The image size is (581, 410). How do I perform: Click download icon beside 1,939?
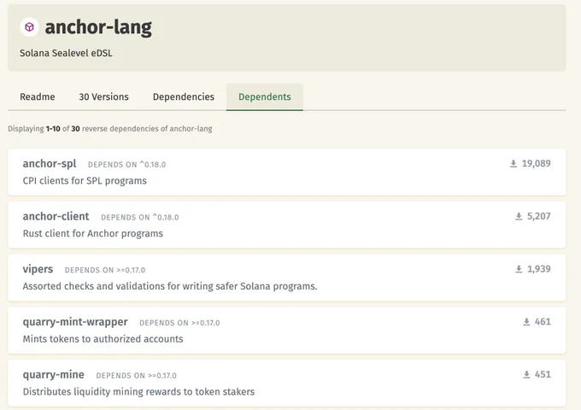519,269
